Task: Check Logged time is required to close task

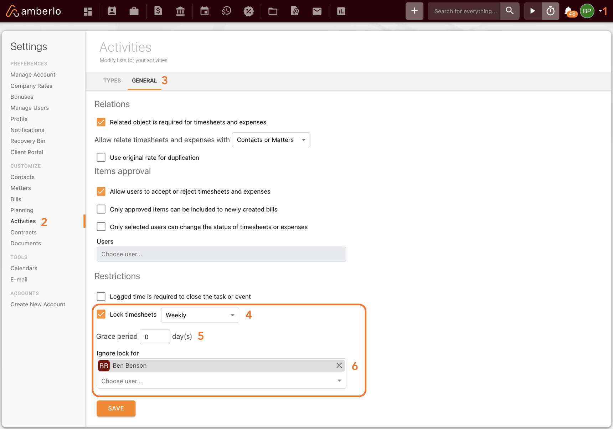Action: [x=101, y=296]
